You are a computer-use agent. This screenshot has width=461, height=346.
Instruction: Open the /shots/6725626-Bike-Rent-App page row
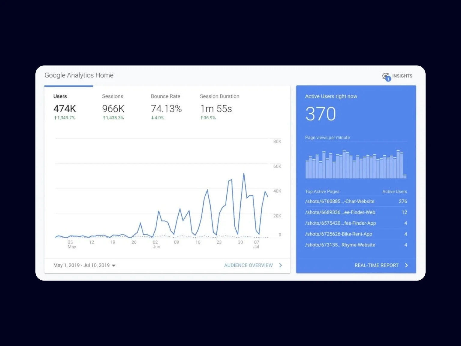356,234
